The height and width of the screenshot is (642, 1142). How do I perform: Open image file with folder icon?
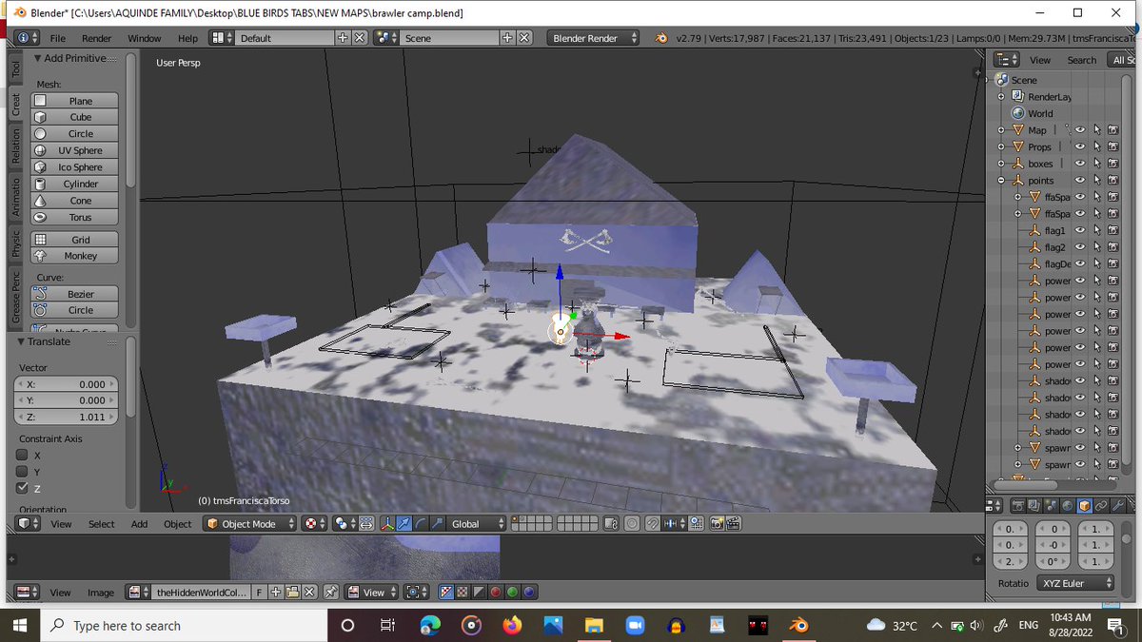point(292,593)
